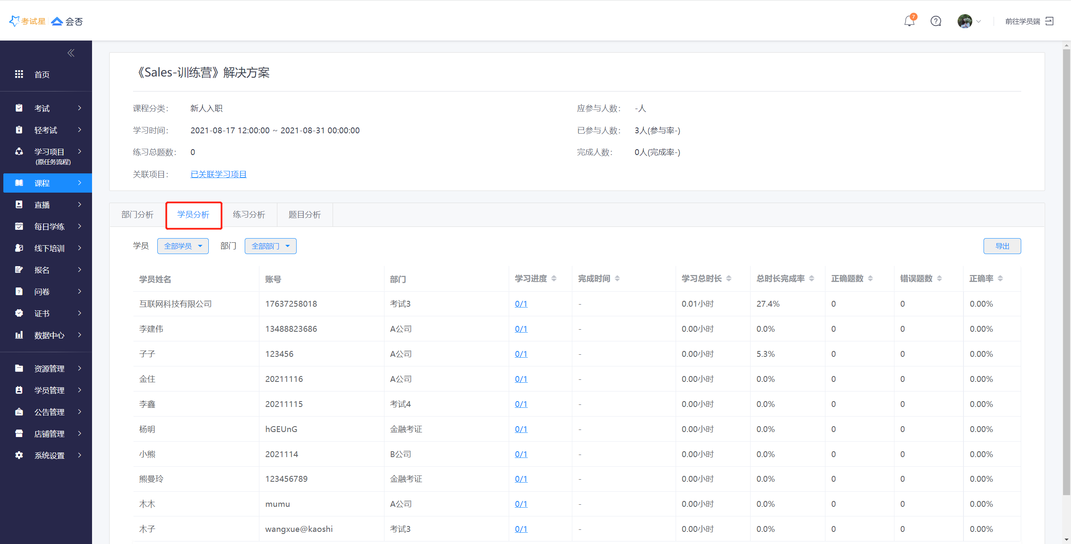Click the user avatar picture
This screenshot has width=1071, height=544.
964,21
